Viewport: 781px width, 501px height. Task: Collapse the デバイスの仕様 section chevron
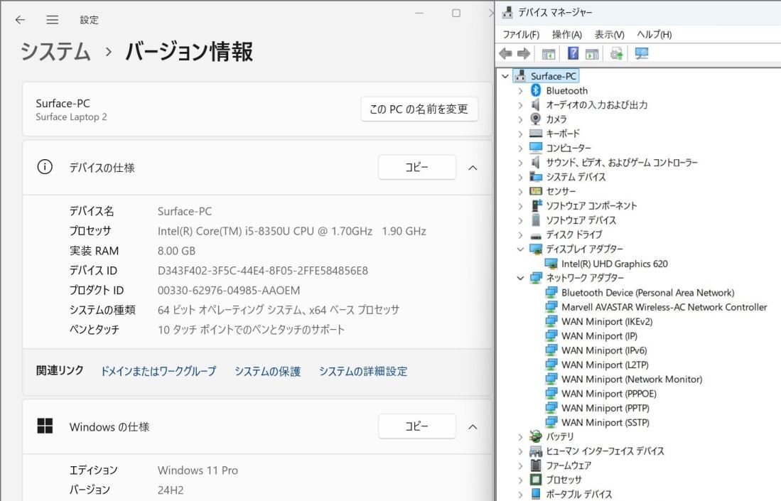coord(473,168)
